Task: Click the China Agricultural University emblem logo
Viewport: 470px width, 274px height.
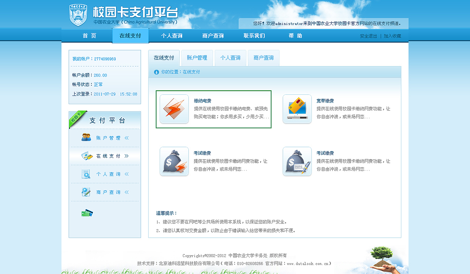Action: (x=78, y=14)
